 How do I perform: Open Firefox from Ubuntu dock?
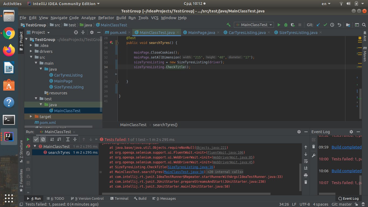pyautogui.click(x=9, y=51)
